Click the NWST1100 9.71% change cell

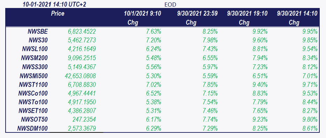310,84
